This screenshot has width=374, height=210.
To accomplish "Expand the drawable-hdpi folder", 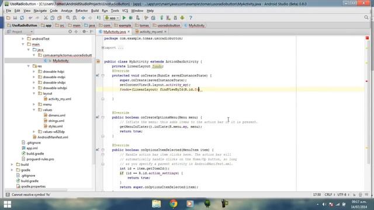I will point(34,71).
